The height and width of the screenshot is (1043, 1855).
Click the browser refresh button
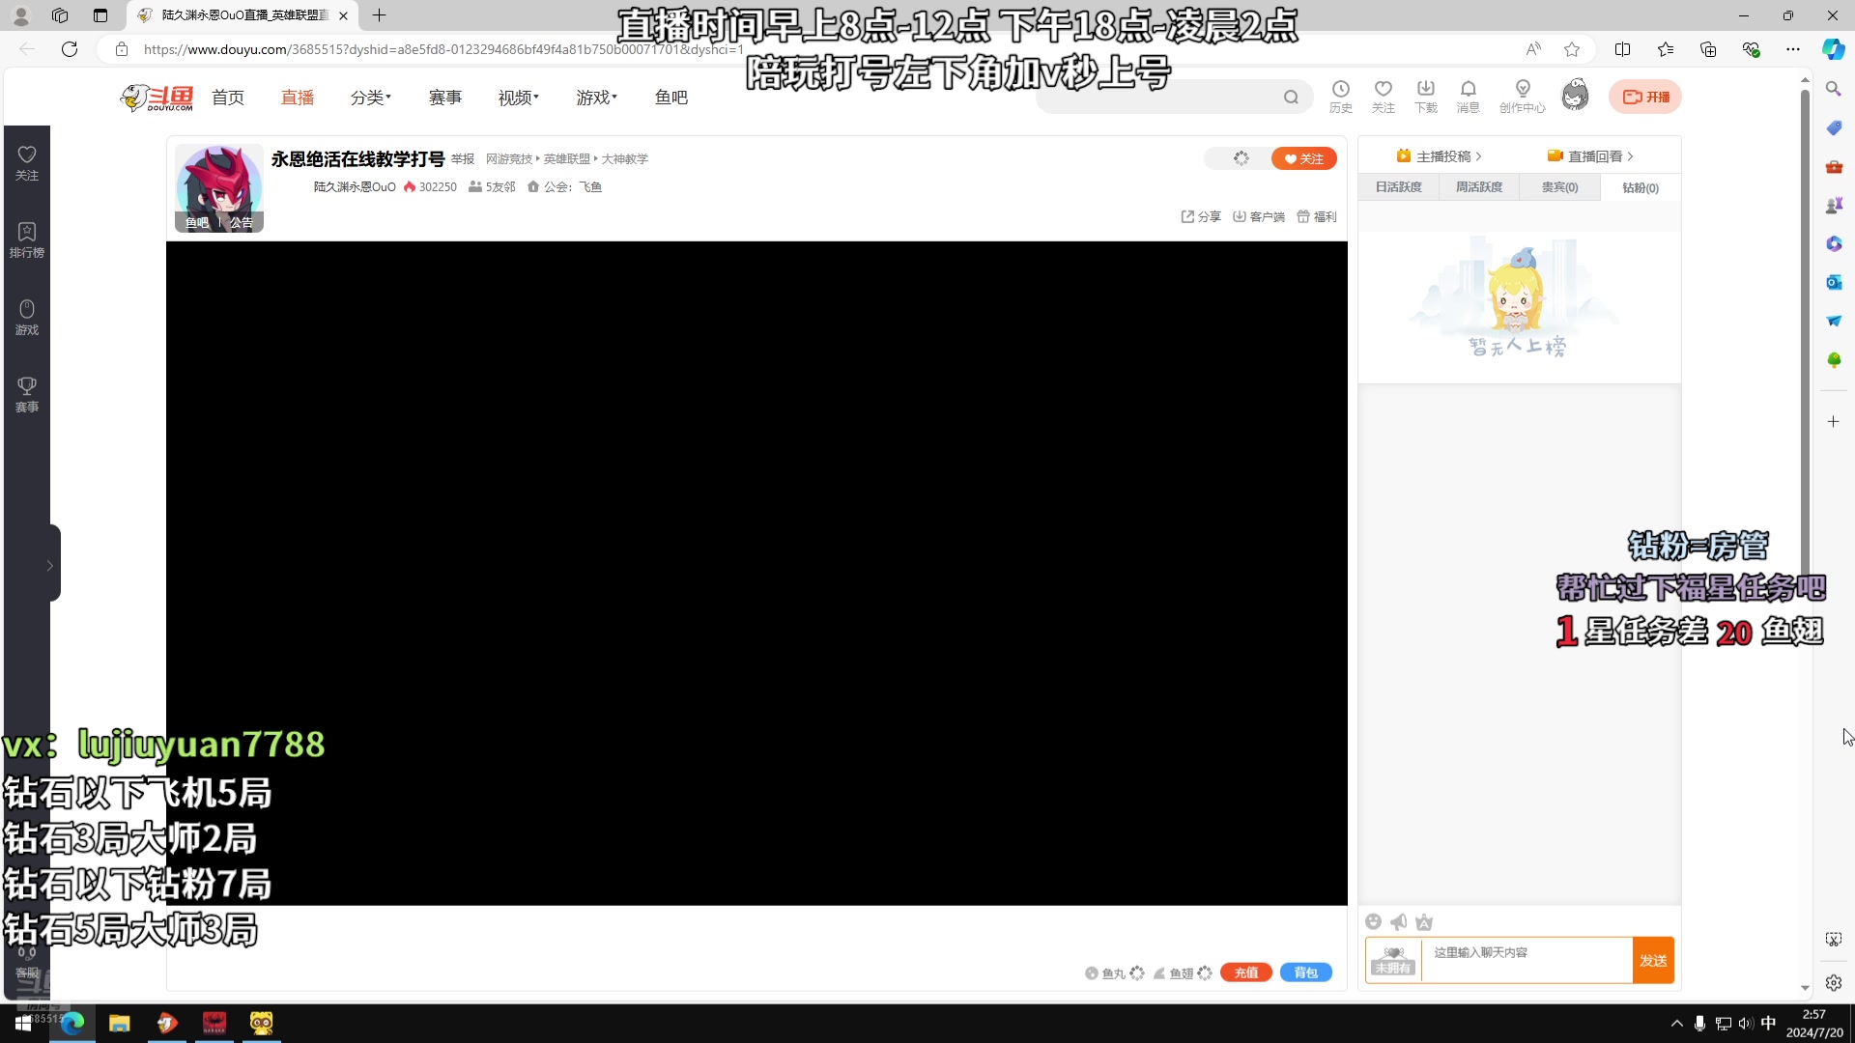(x=70, y=49)
